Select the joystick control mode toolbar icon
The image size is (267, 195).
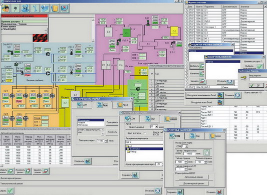click(x=25, y=8)
